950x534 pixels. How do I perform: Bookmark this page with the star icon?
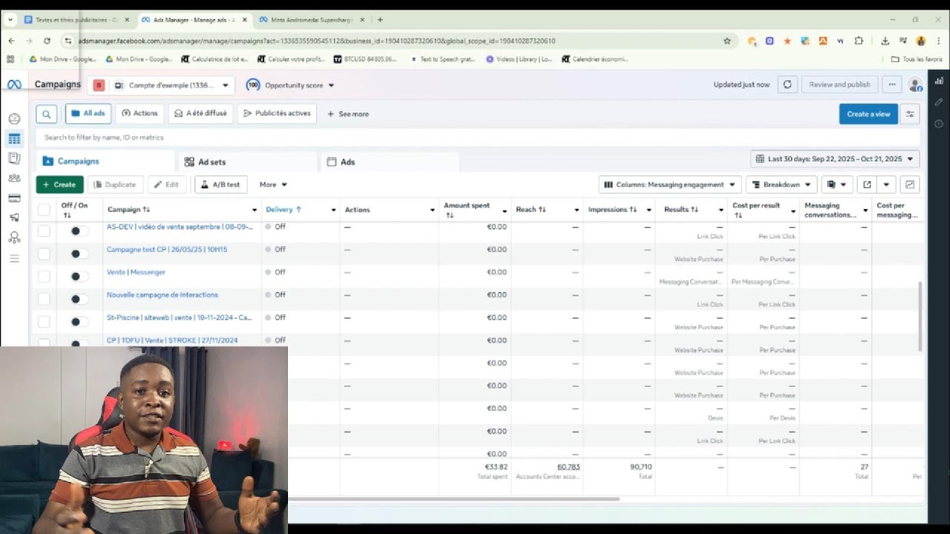(727, 41)
